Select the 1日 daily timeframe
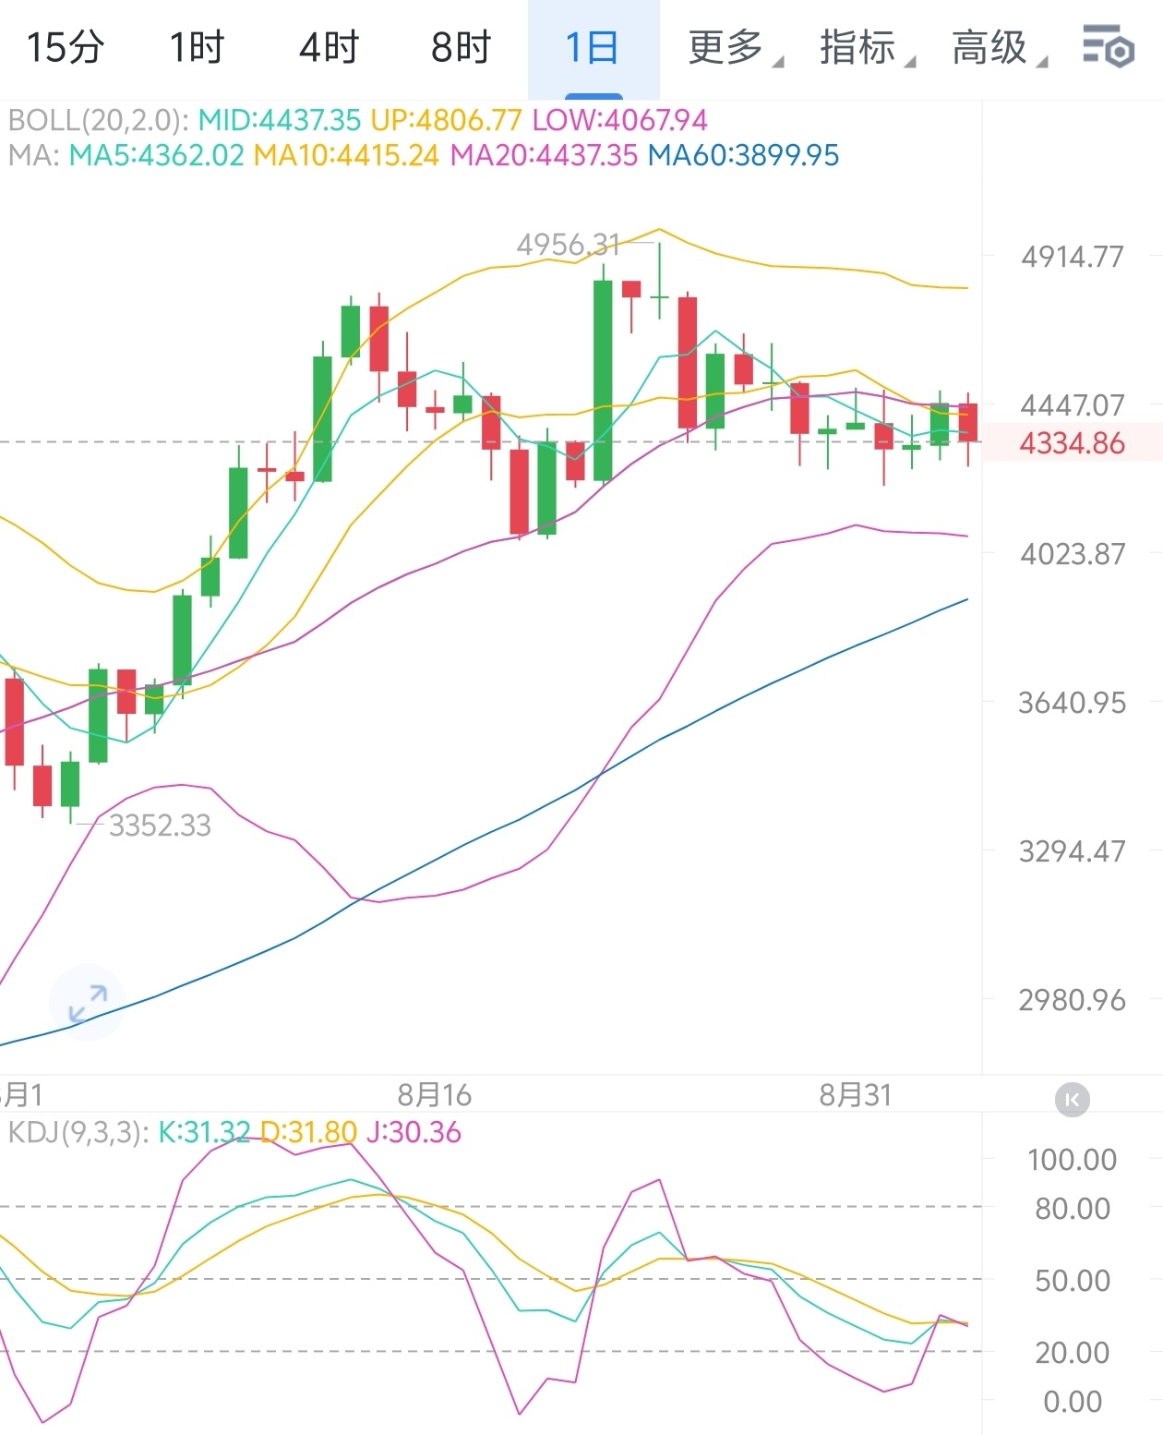Image resolution: width=1163 pixels, height=1435 pixels. pos(593,47)
